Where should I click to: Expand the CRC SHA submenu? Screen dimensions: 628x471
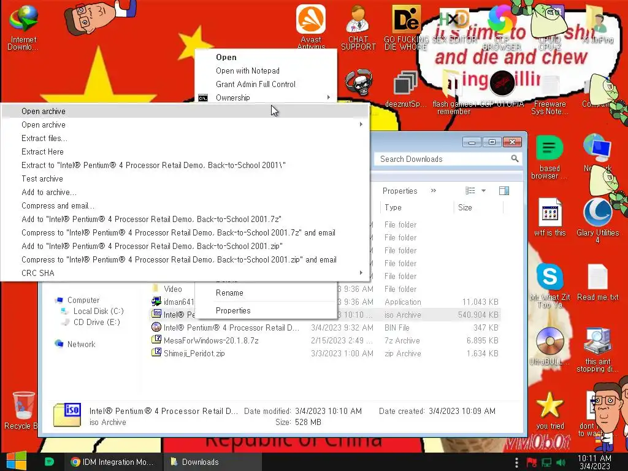[361, 273]
